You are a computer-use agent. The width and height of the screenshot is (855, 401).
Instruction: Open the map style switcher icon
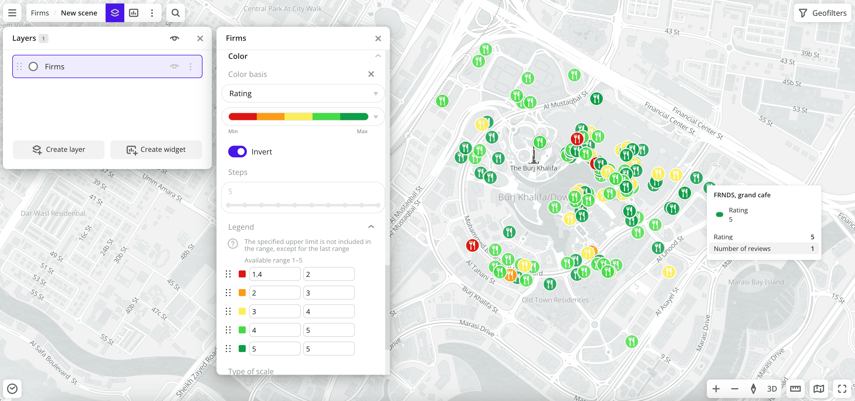click(x=819, y=388)
